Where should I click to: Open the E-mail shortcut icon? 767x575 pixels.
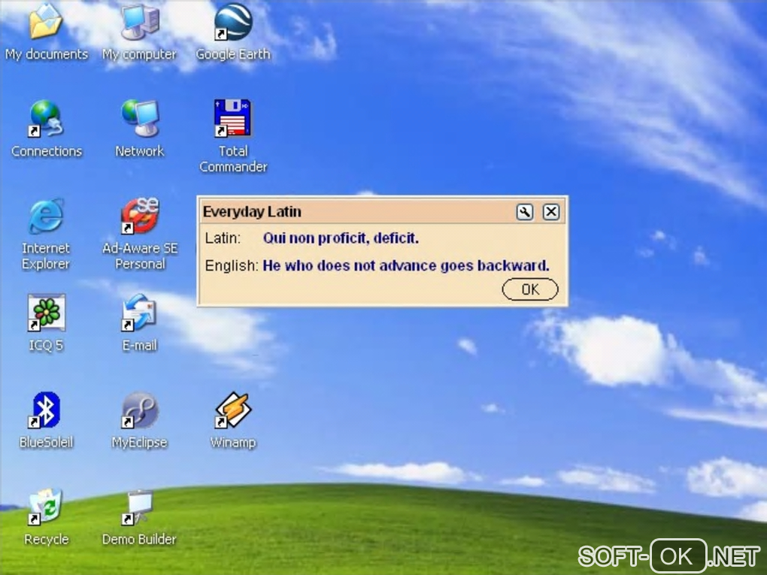coord(139,313)
